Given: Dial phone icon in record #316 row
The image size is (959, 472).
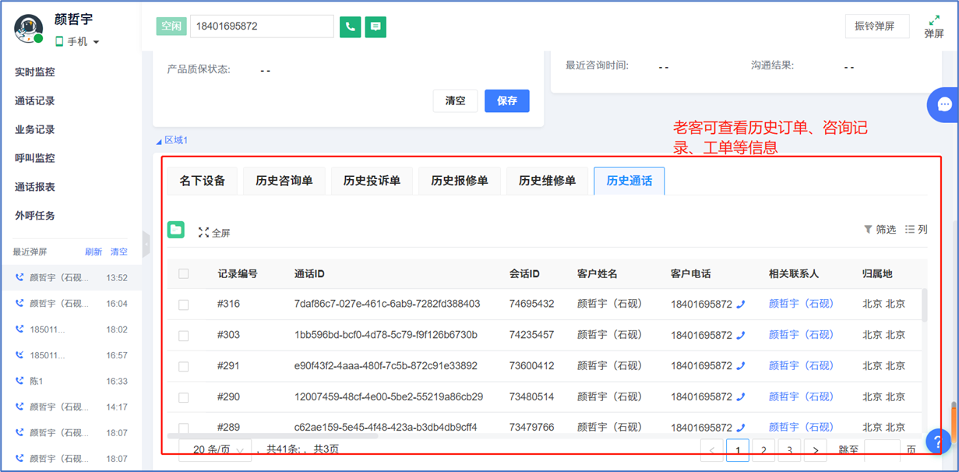Looking at the screenshot, I should pos(741,305).
